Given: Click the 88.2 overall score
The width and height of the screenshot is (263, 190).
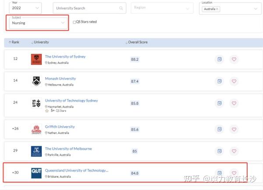Looking at the screenshot, I should pyautogui.click(x=135, y=59).
